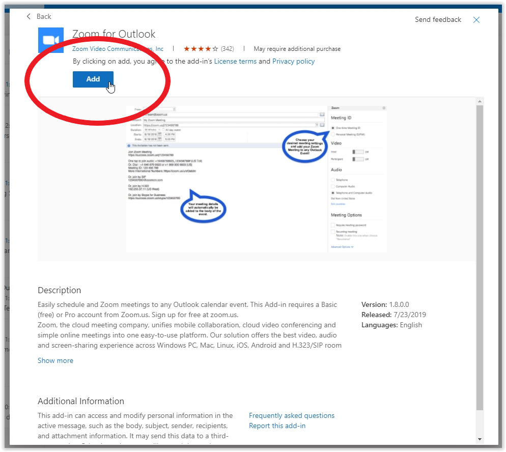The width and height of the screenshot is (506, 452).
Task: Open the License terms link
Action: pyautogui.click(x=235, y=61)
